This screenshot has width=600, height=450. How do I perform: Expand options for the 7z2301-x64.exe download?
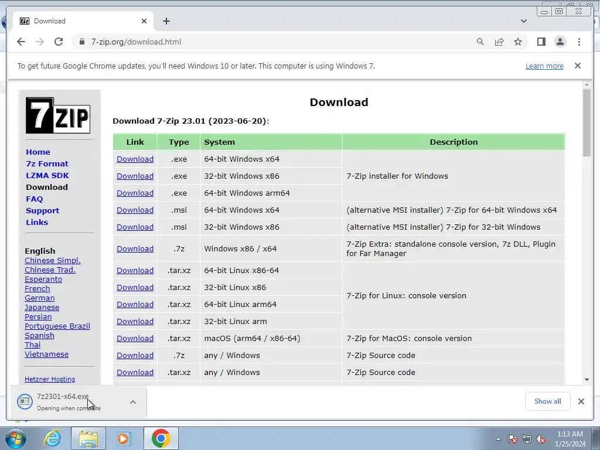(133, 402)
